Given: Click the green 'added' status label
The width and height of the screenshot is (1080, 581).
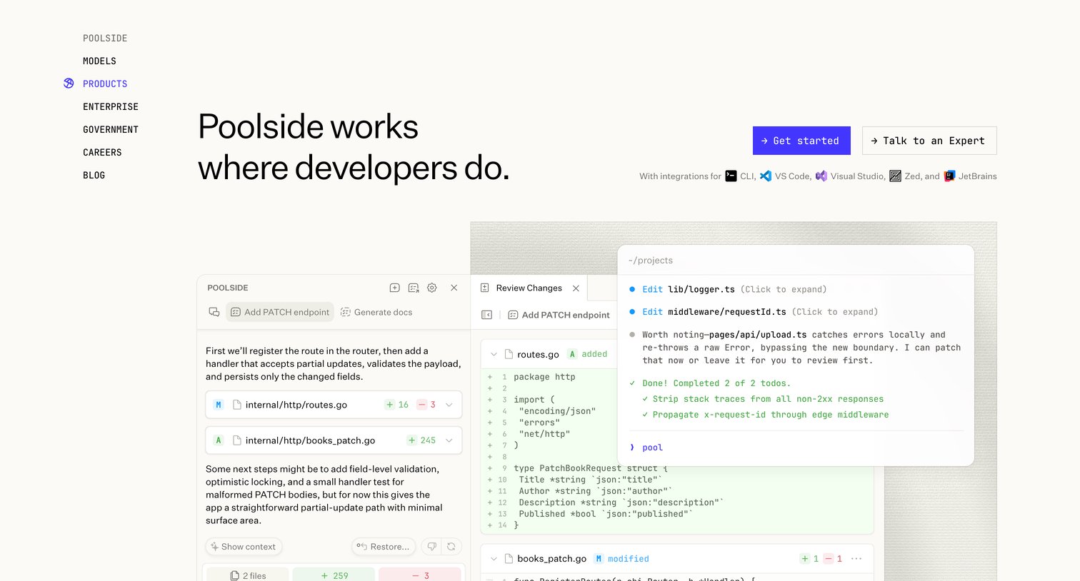Looking at the screenshot, I should tap(594, 354).
